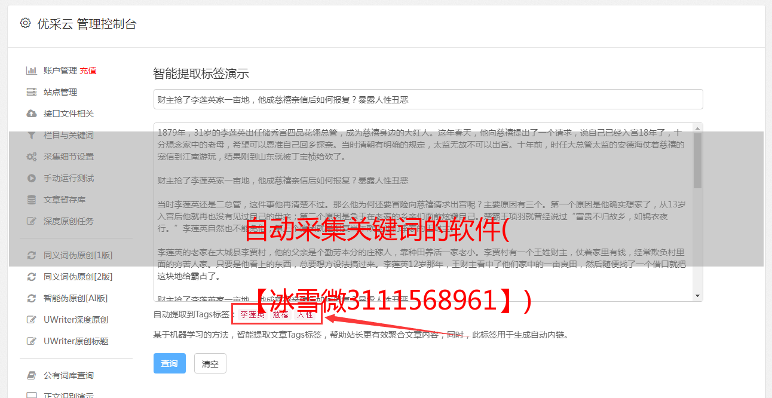Open the 公有词库查询 book icon
This screenshot has height=398, width=772.
point(32,375)
